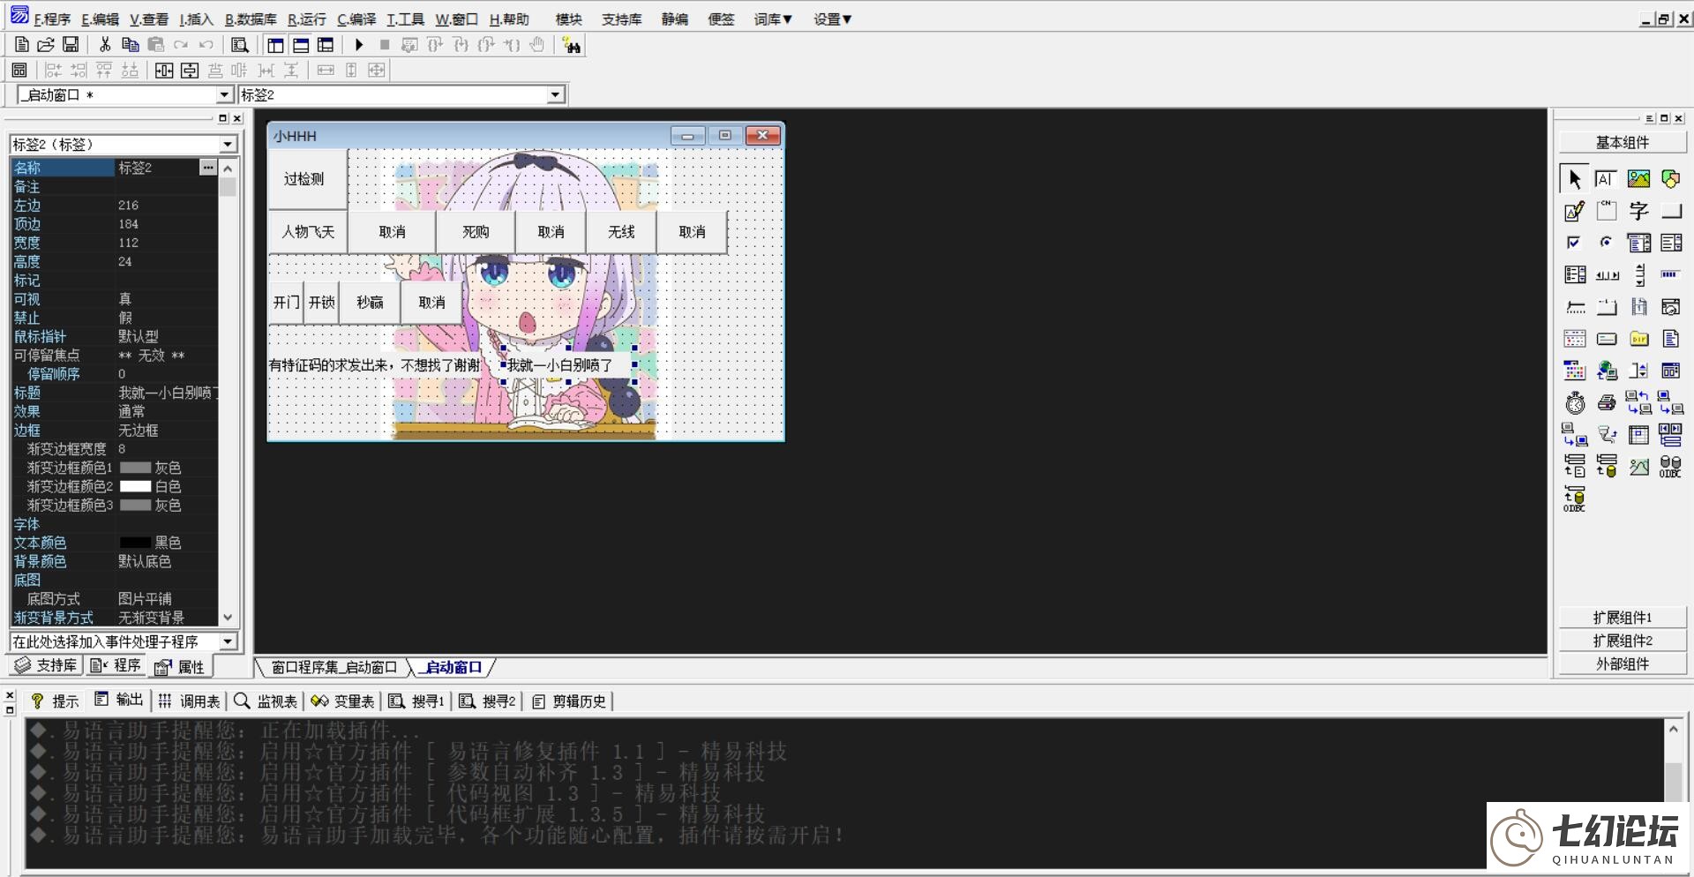Select the Timer clock component icon
The height and width of the screenshot is (877, 1694).
click(1575, 402)
